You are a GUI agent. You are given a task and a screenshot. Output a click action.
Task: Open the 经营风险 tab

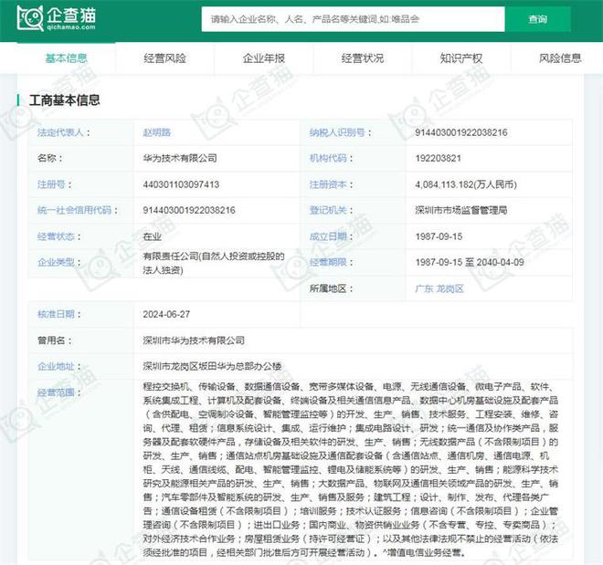(164, 58)
